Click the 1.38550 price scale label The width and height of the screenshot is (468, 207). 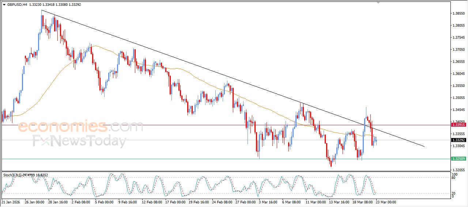458,14
